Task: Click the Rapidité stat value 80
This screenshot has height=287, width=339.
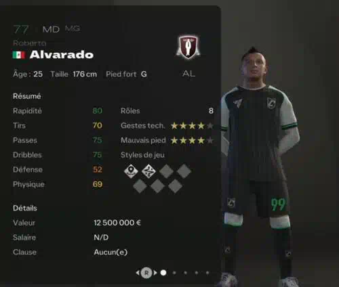Action: pyautogui.click(x=98, y=111)
